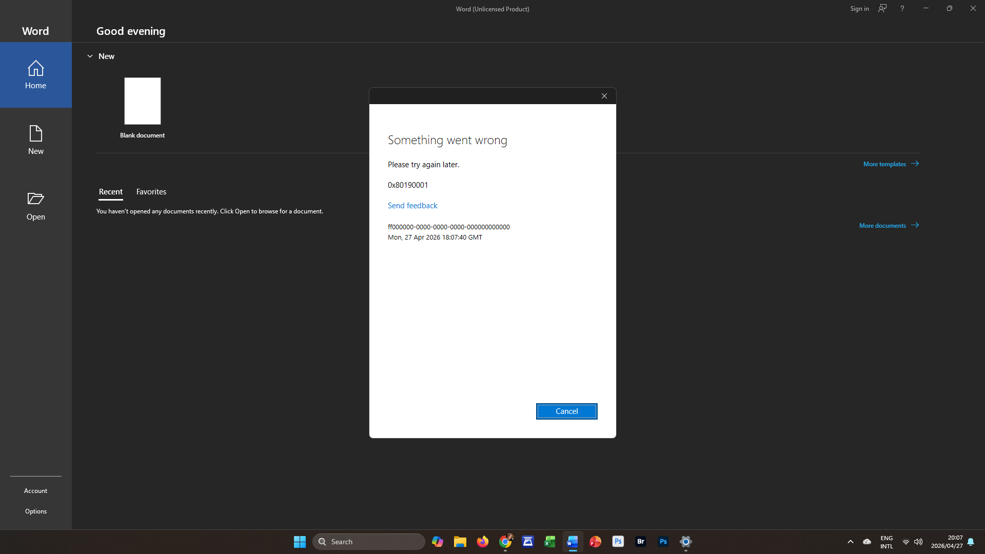This screenshot has height=554, width=985.
Task: Open the Home page in Word sidebar
Action: point(36,75)
